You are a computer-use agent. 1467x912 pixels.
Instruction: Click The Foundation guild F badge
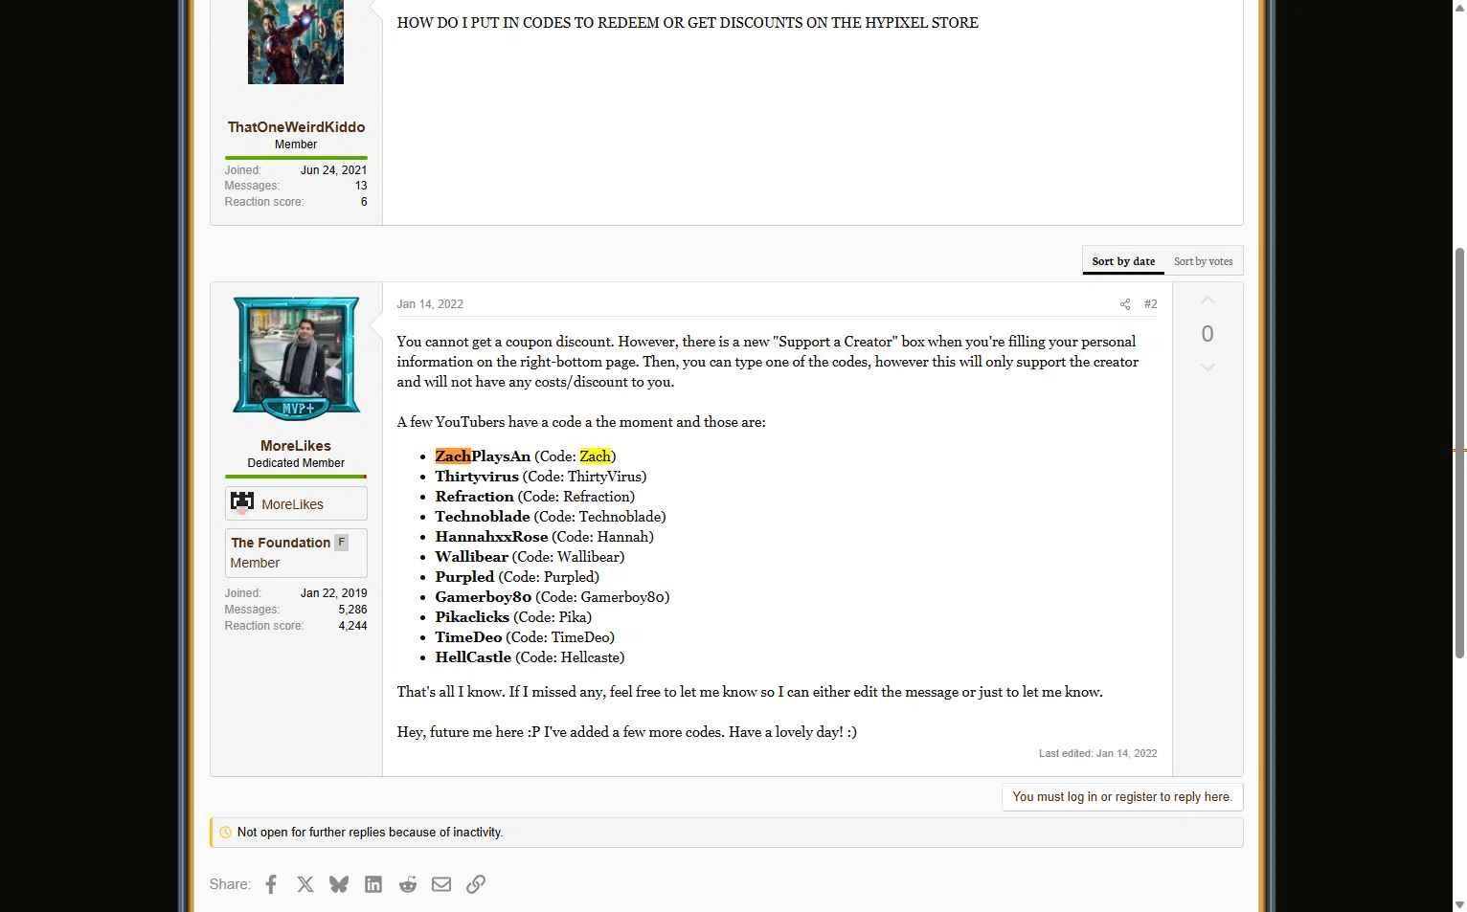[x=341, y=543]
